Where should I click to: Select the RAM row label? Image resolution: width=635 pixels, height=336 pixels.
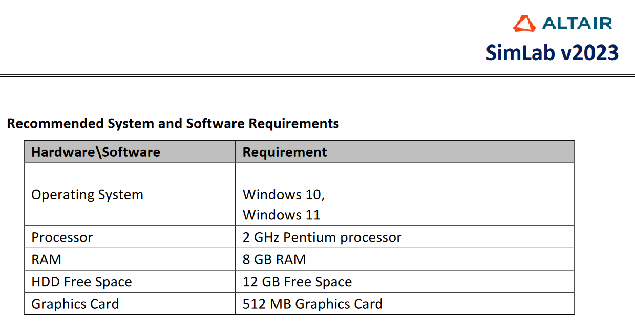pos(47,259)
